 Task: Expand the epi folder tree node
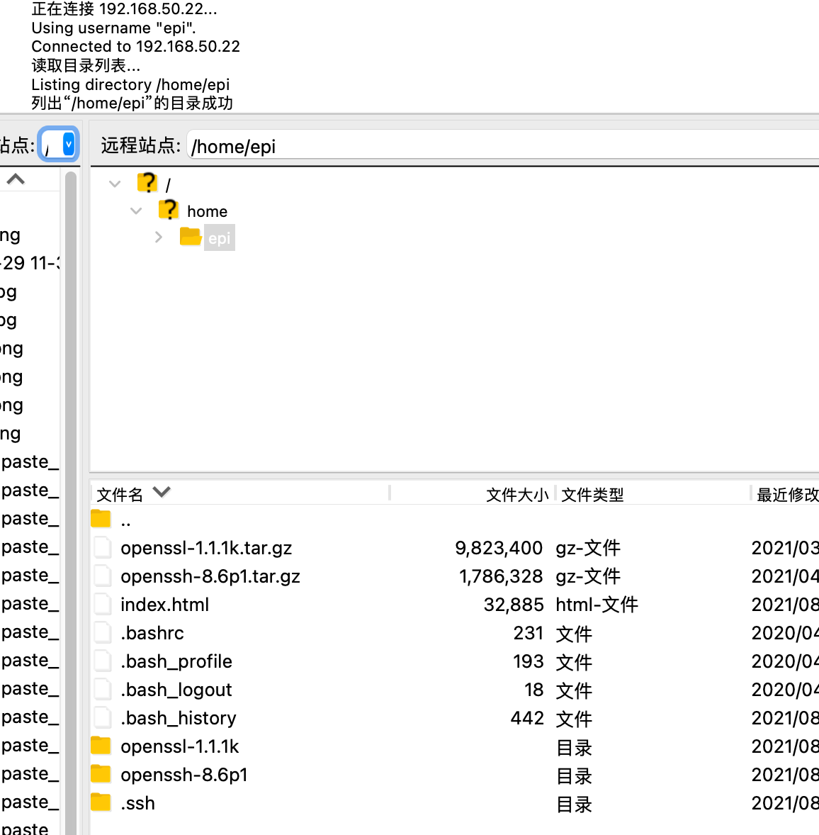[159, 237]
